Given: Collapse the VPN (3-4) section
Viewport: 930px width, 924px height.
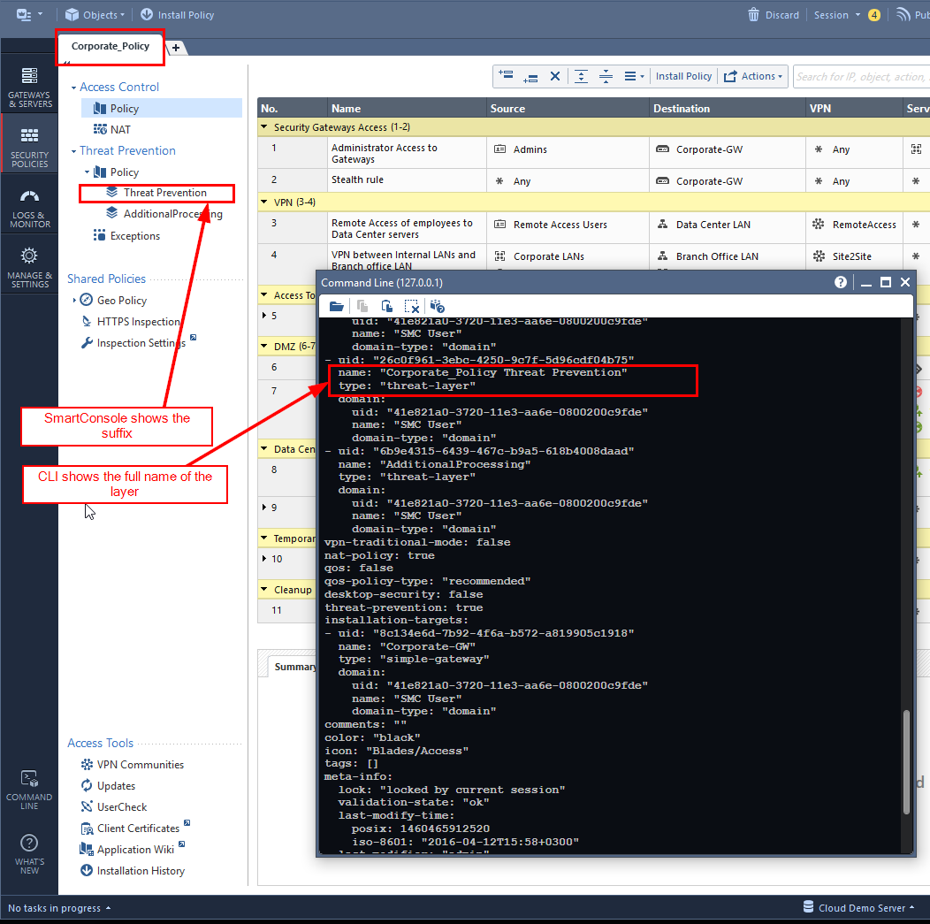Looking at the screenshot, I should point(264,202).
